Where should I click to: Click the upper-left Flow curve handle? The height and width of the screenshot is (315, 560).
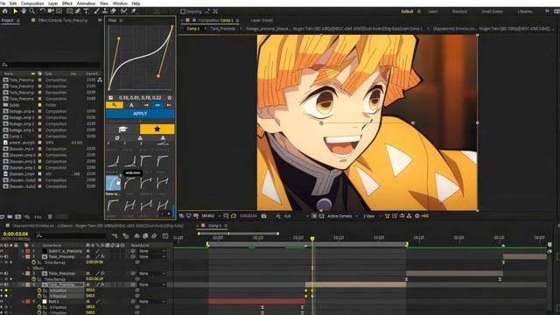pyautogui.click(x=119, y=38)
